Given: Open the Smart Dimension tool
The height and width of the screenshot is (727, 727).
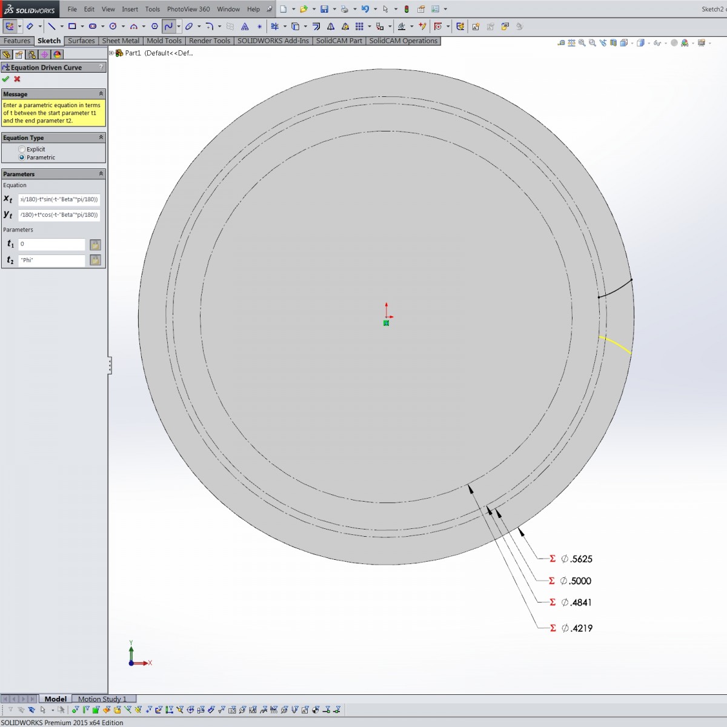Looking at the screenshot, I should point(29,26).
